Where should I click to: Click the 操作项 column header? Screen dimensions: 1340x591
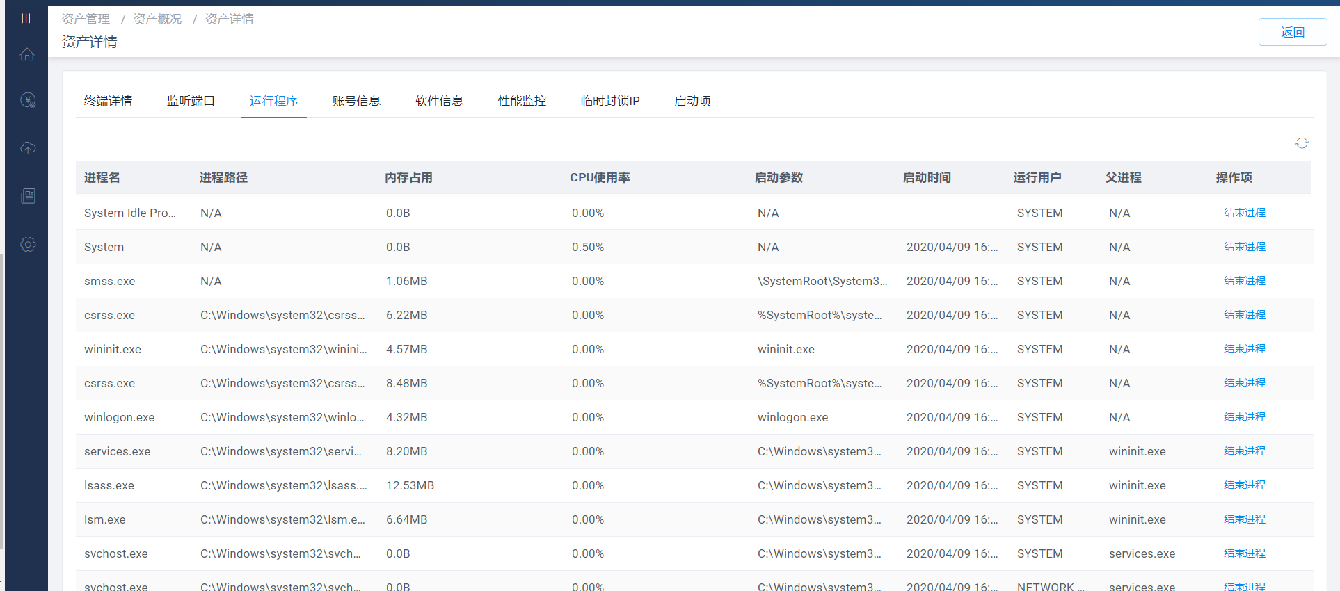(1234, 178)
